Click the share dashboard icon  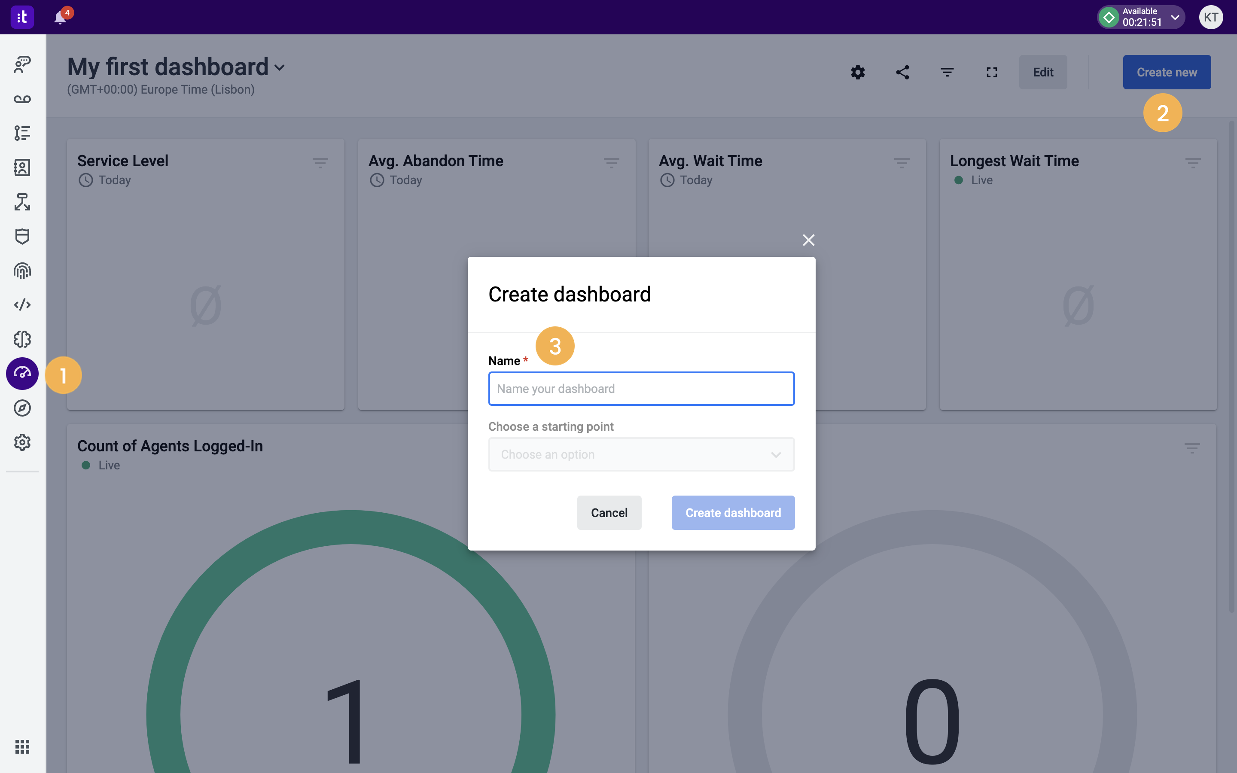(903, 72)
